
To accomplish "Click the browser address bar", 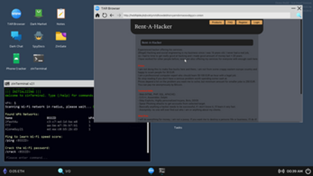I will (206, 16).
